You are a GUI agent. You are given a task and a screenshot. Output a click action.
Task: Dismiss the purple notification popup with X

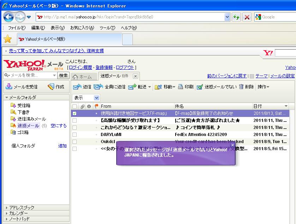[x=232, y=145]
